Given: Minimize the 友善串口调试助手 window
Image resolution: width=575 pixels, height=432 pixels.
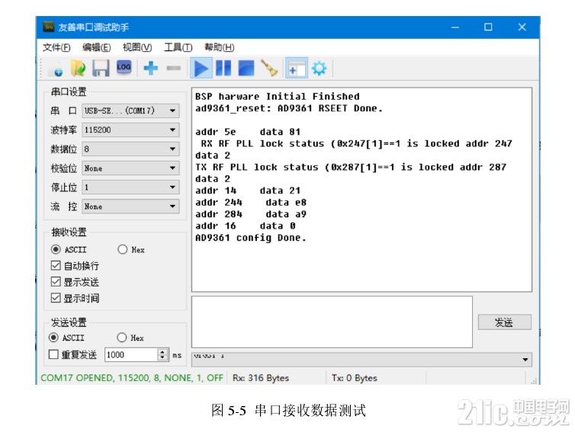Looking at the screenshot, I should point(455,27).
